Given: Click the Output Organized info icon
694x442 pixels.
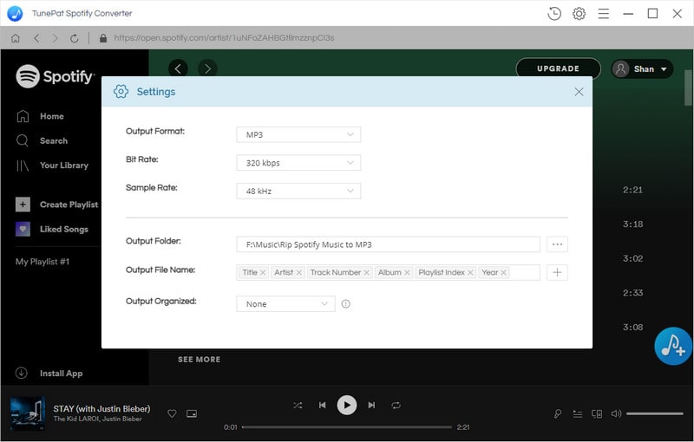Looking at the screenshot, I should click(345, 303).
